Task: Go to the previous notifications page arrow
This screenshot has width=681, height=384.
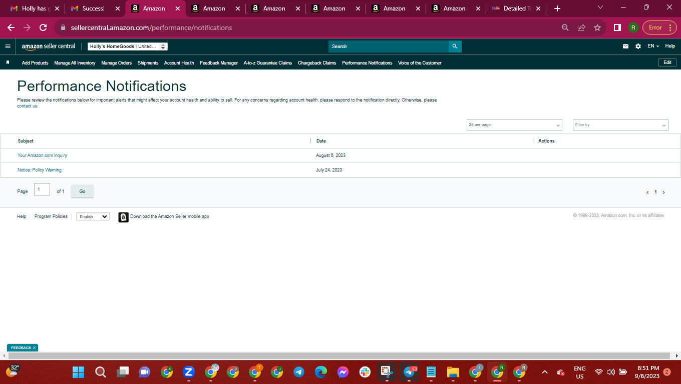Action: click(x=647, y=192)
